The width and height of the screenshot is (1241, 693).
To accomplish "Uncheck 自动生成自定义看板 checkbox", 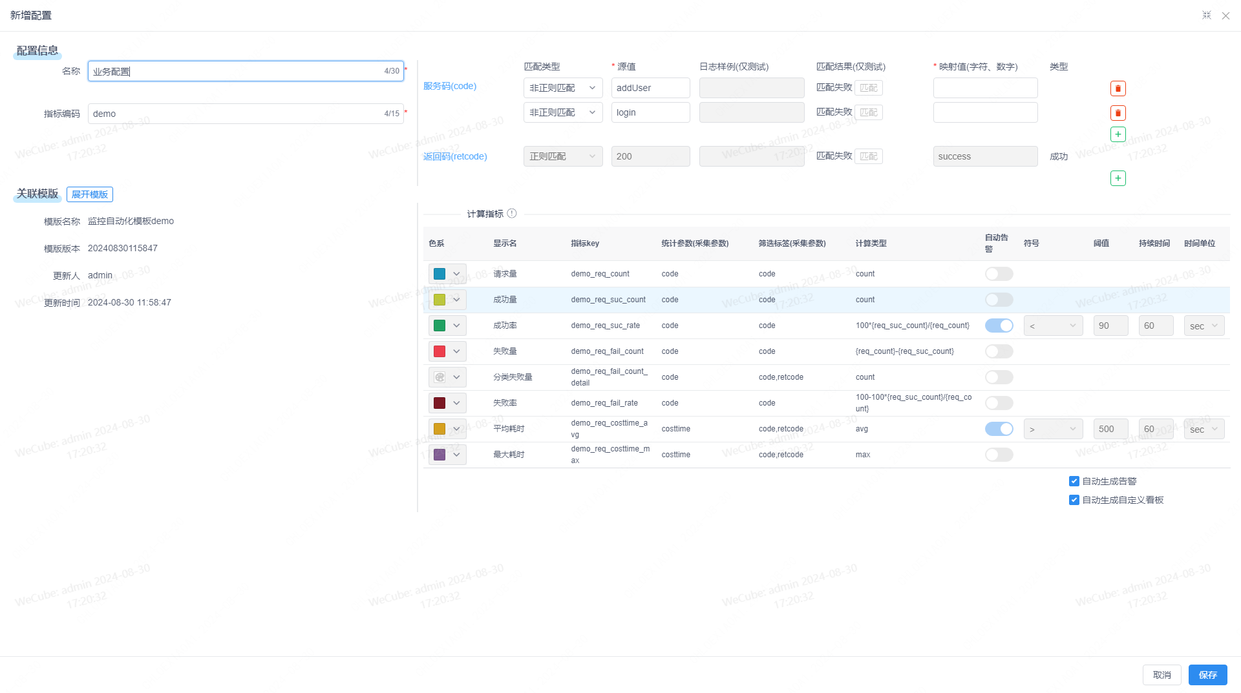I will coord(1074,500).
